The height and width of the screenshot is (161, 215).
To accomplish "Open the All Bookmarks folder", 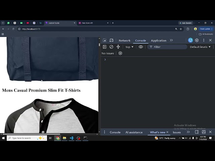I will 206,34.
